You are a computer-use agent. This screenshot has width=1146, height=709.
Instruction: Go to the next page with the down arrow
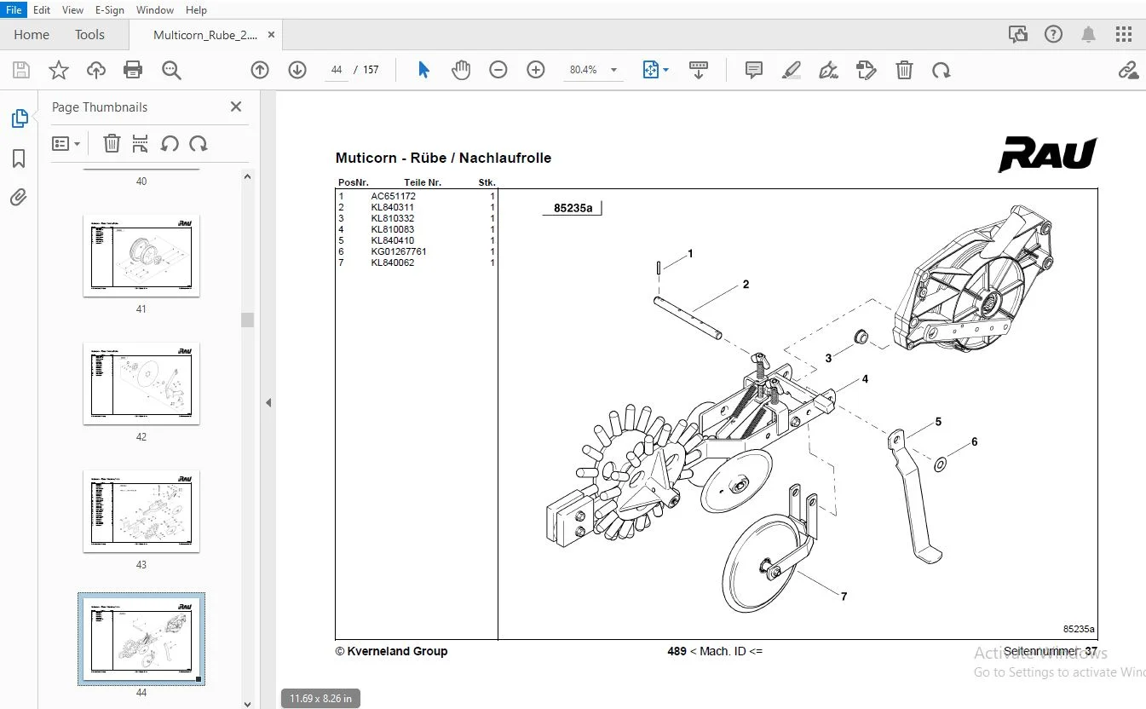tap(297, 70)
